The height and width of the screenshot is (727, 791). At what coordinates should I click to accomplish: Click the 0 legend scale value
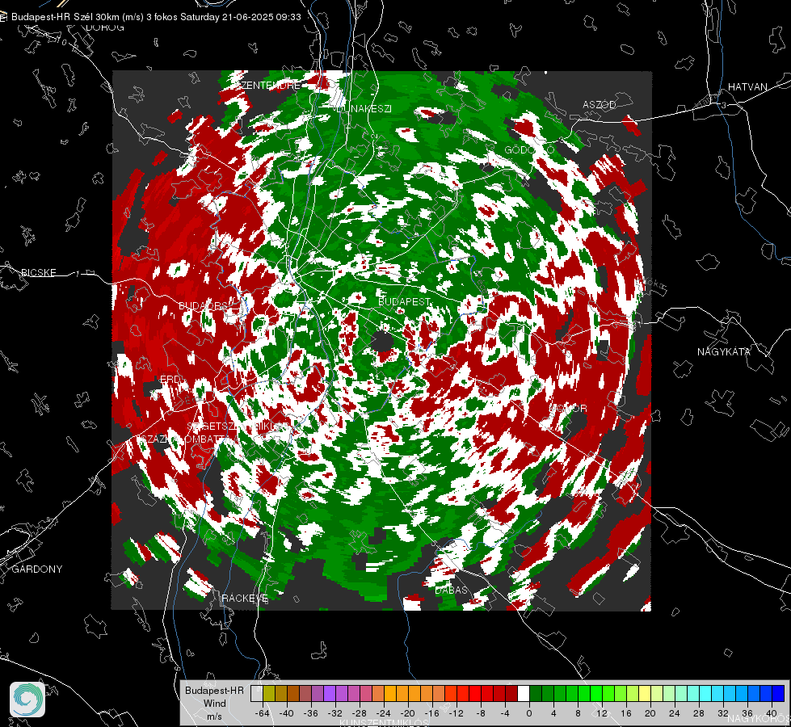coord(529,713)
